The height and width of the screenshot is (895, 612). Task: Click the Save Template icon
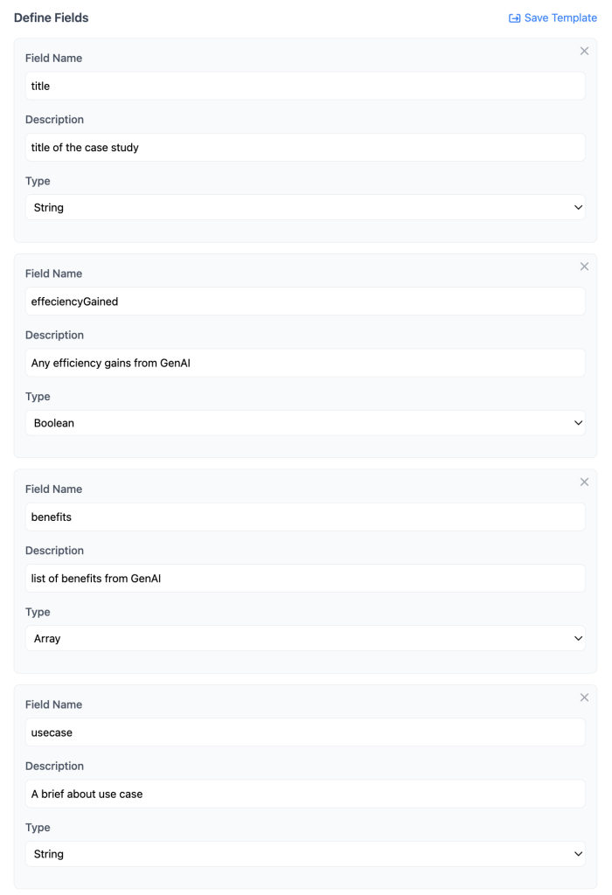point(515,18)
